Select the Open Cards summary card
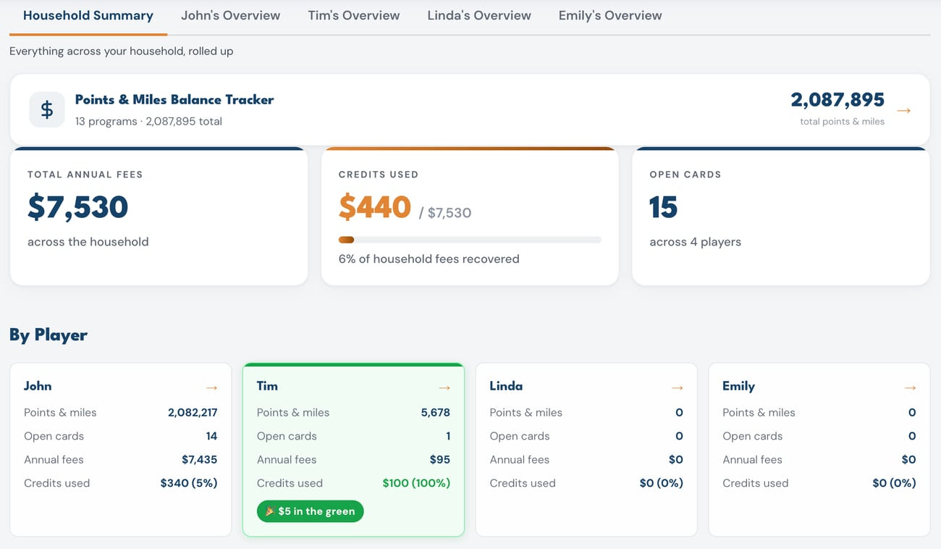The width and height of the screenshot is (941, 549). (781, 217)
